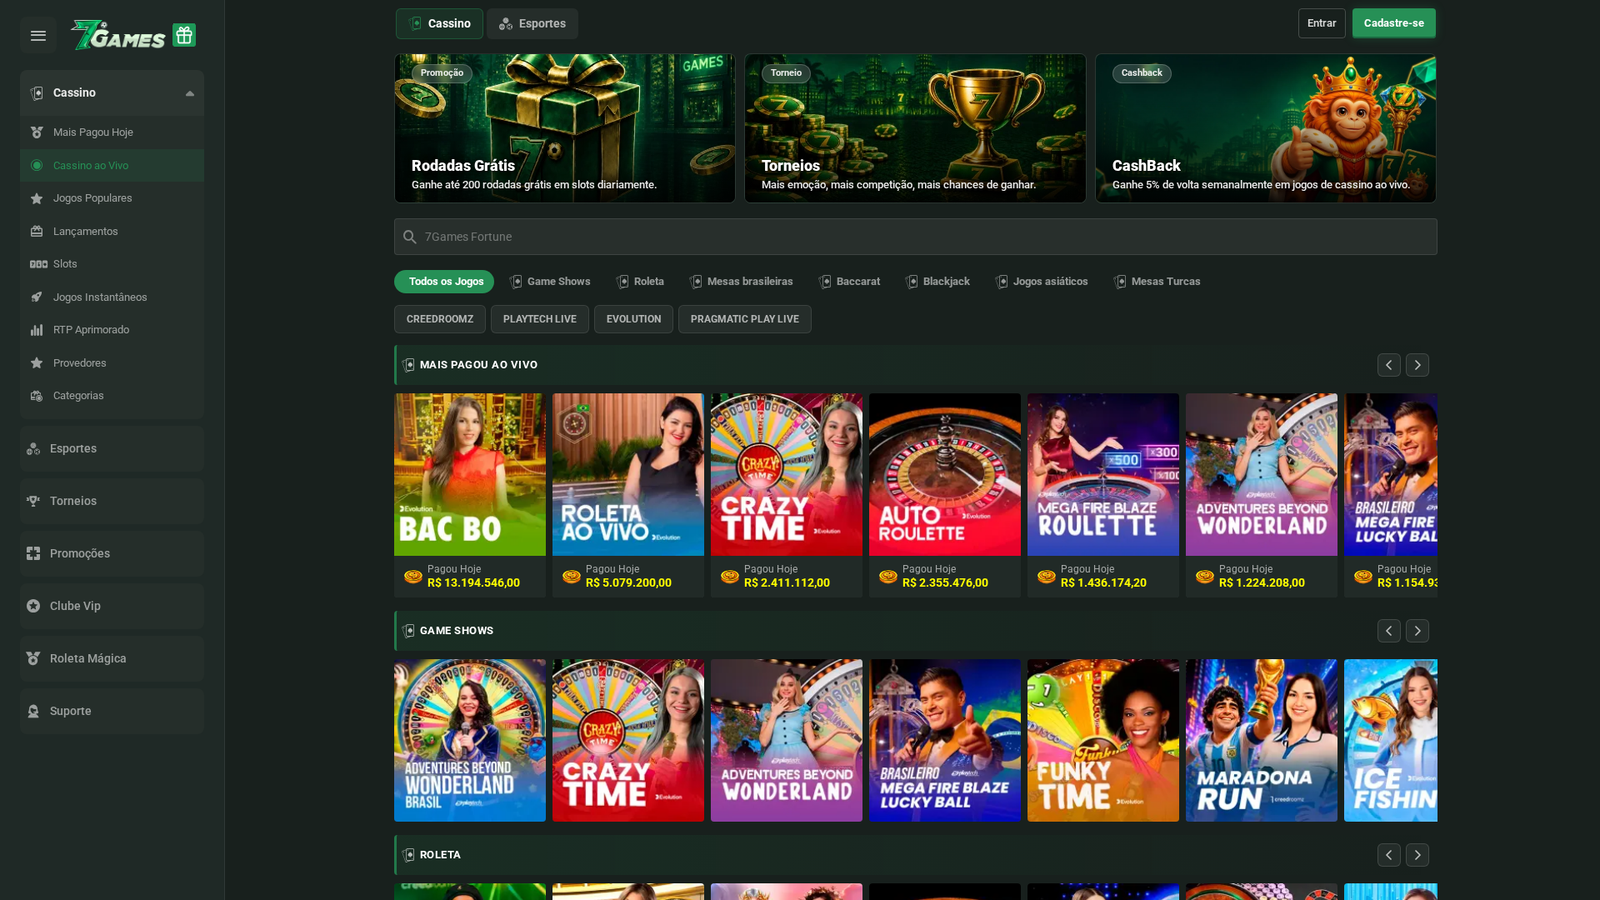Screen dimensions: 1600x900
Task: Open the Mega Fire Blaze Roulette thumbnail
Action: (x=1103, y=475)
